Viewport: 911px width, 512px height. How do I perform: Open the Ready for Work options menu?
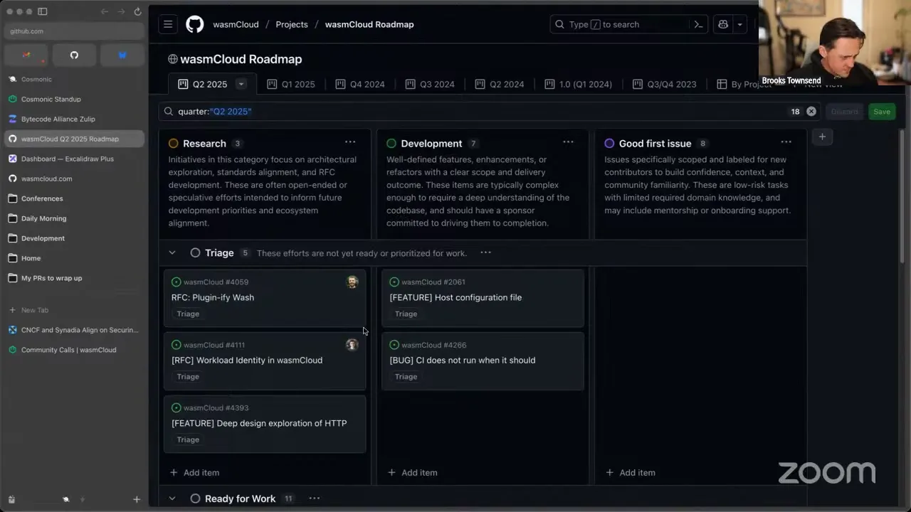pyautogui.click(x=314, y=498)
